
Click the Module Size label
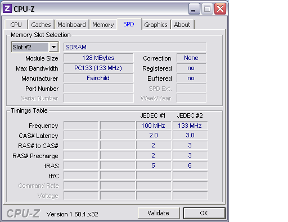[x=42, y=58]
